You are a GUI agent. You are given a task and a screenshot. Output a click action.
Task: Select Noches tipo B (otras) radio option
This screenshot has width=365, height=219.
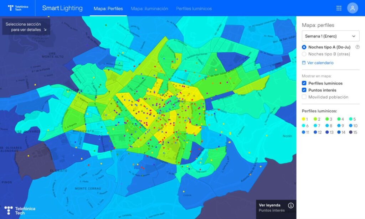pyautogui.click(x=304, y=54)
